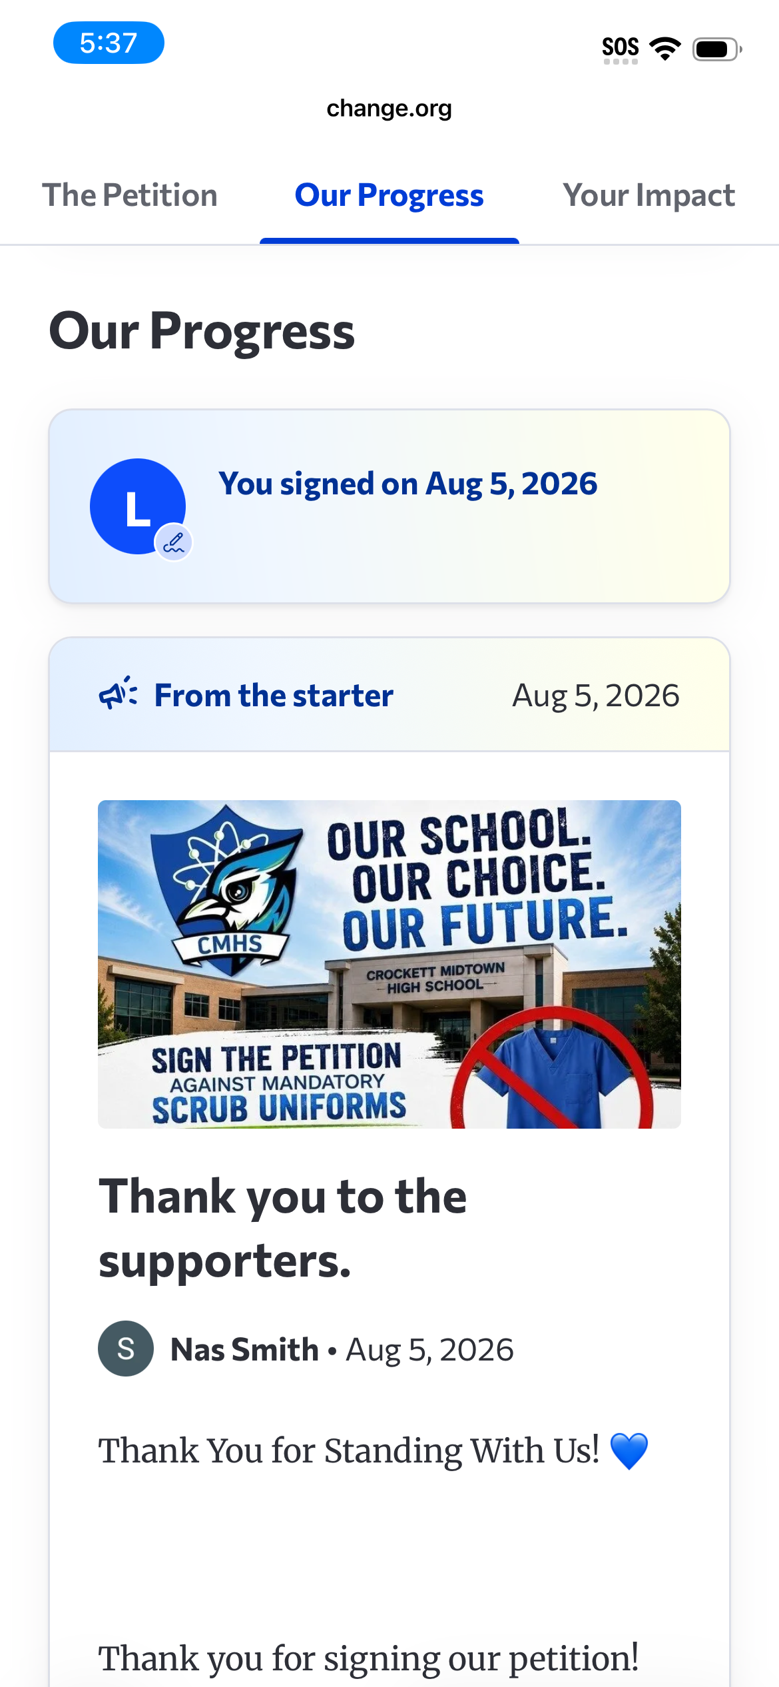Image resolution: width=779 pixels, height=1687 pixels.
Task: Switch to The Petition tab
Action: click(x=130, y=196)
